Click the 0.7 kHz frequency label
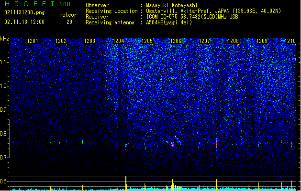 click(4, 158)
